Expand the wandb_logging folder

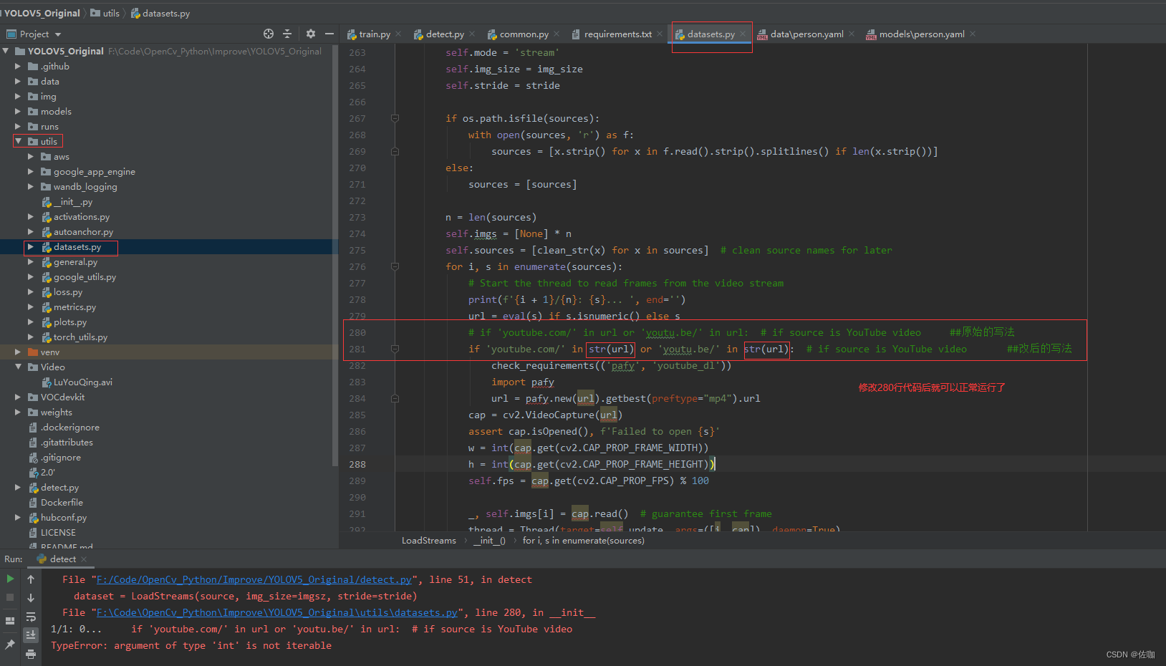coord(31,186)
